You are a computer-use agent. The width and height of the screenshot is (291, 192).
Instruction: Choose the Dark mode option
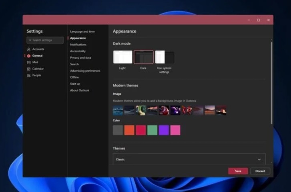[x=143, y=57]
